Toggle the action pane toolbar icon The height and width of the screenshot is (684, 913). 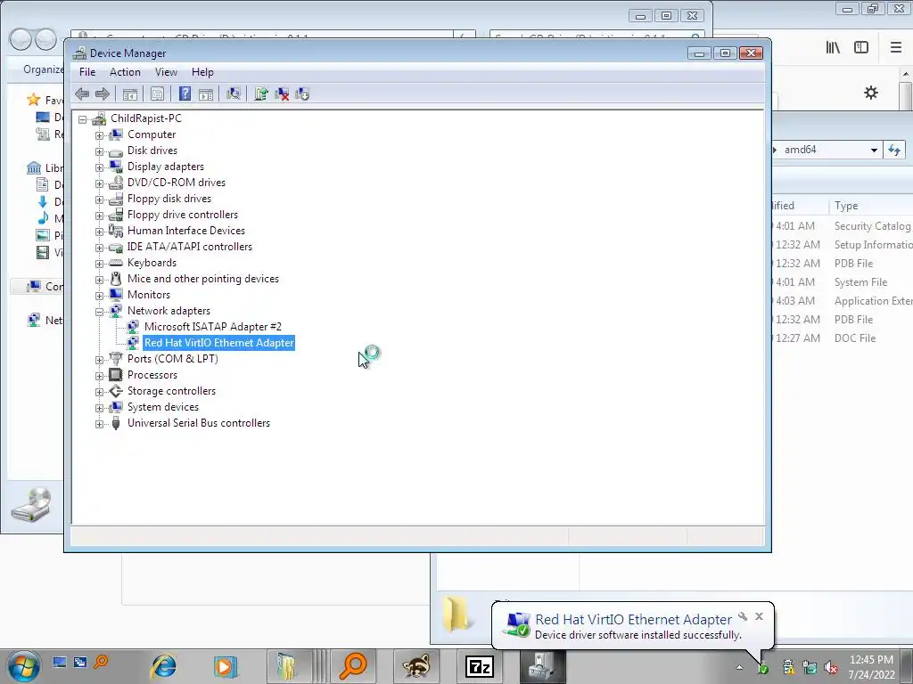pos(206,94)
